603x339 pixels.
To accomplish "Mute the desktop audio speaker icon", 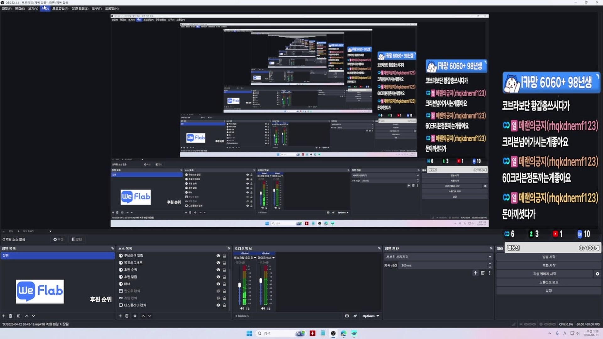I will click(x=242, y=309).
